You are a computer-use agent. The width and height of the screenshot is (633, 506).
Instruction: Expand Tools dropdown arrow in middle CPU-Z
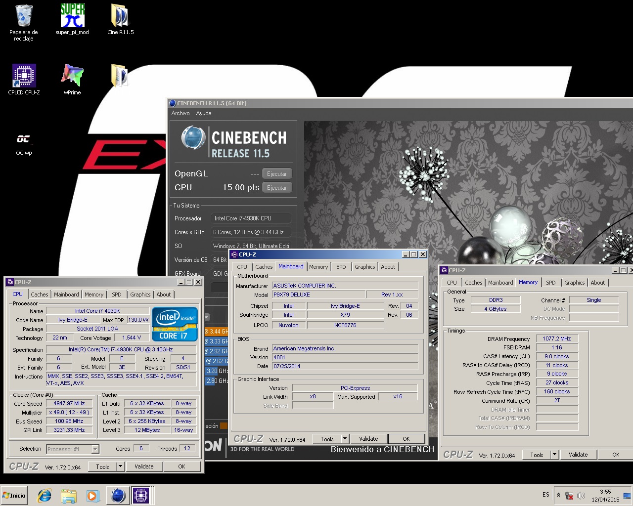[x=345, y=439]
